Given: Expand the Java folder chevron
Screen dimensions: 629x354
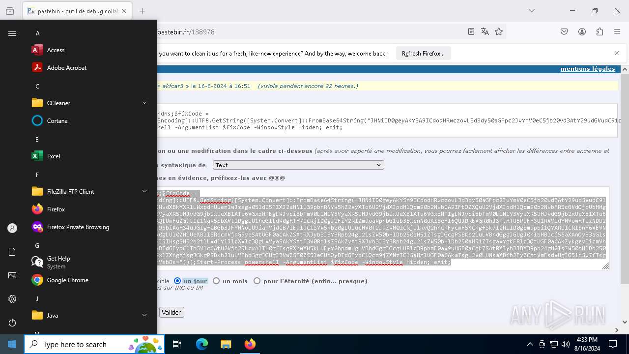Looking at the screenshot, I should pyautogui.click(x=144, y=316).
